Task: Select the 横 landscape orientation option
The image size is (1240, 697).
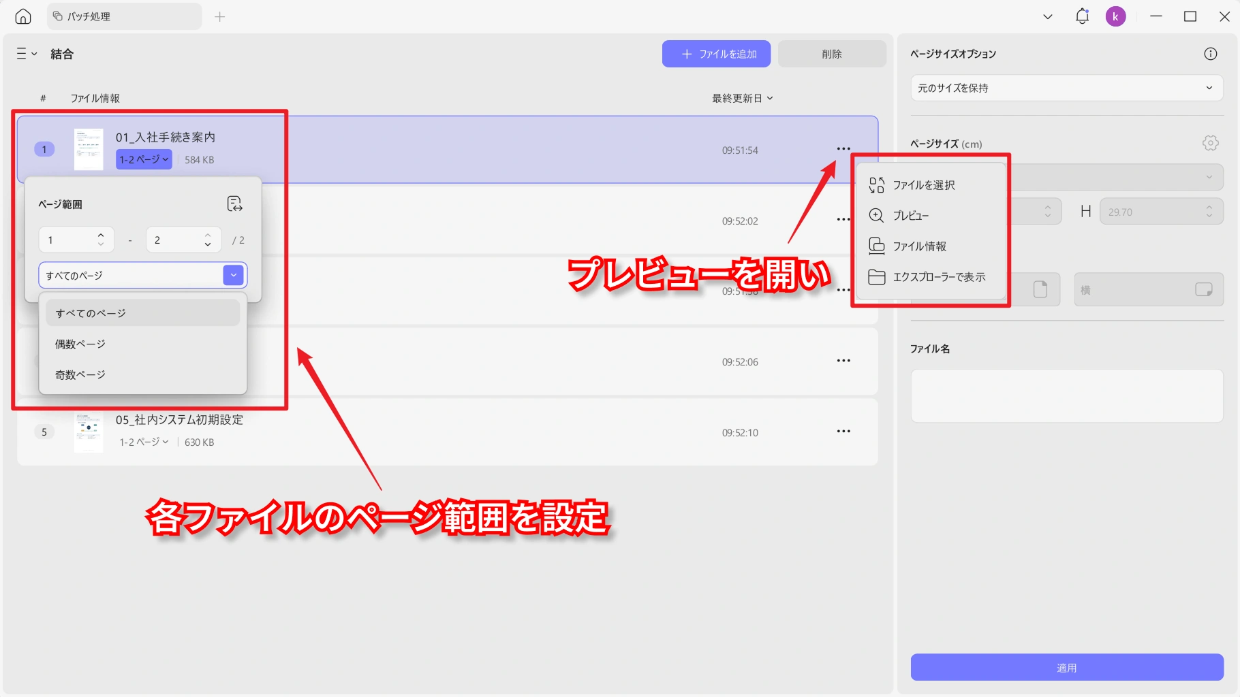Action: (1149, 290)
